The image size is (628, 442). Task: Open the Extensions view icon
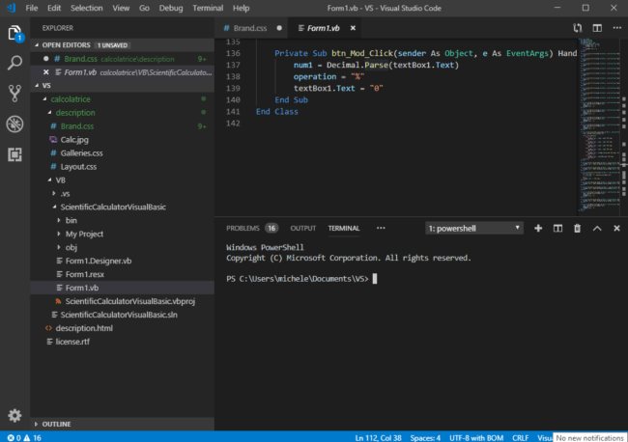coord(14,154)
